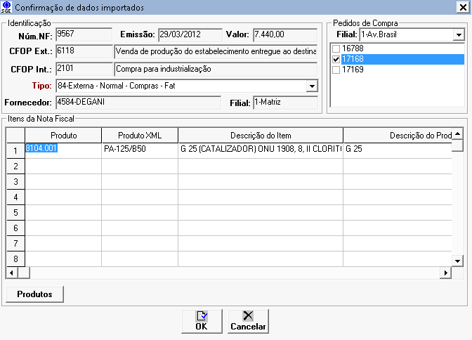Click the Fornecedor field showing 4584-DEGANI
The height and width of the screenshot is (340, 472).
tap(138, 103)
